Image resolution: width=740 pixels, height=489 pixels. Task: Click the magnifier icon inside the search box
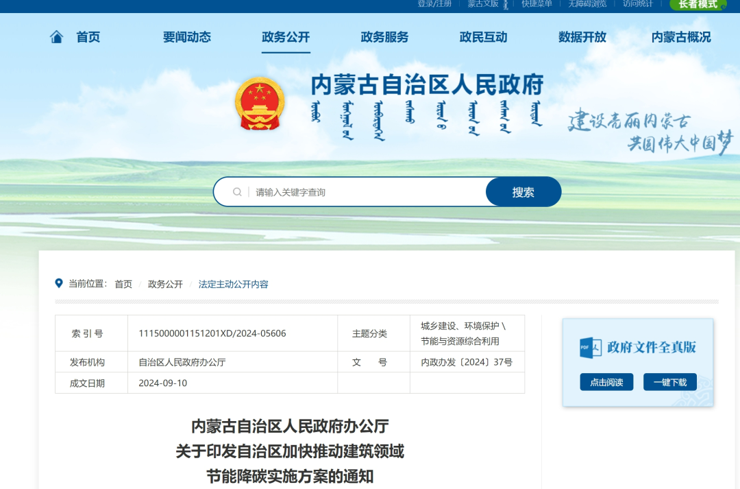click(236, 191)
